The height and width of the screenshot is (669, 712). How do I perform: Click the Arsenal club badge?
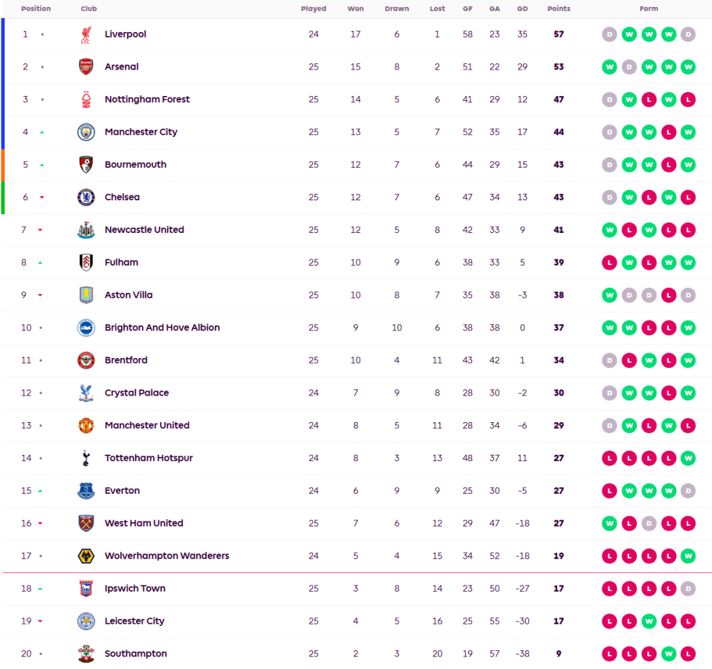pos(86,67)
